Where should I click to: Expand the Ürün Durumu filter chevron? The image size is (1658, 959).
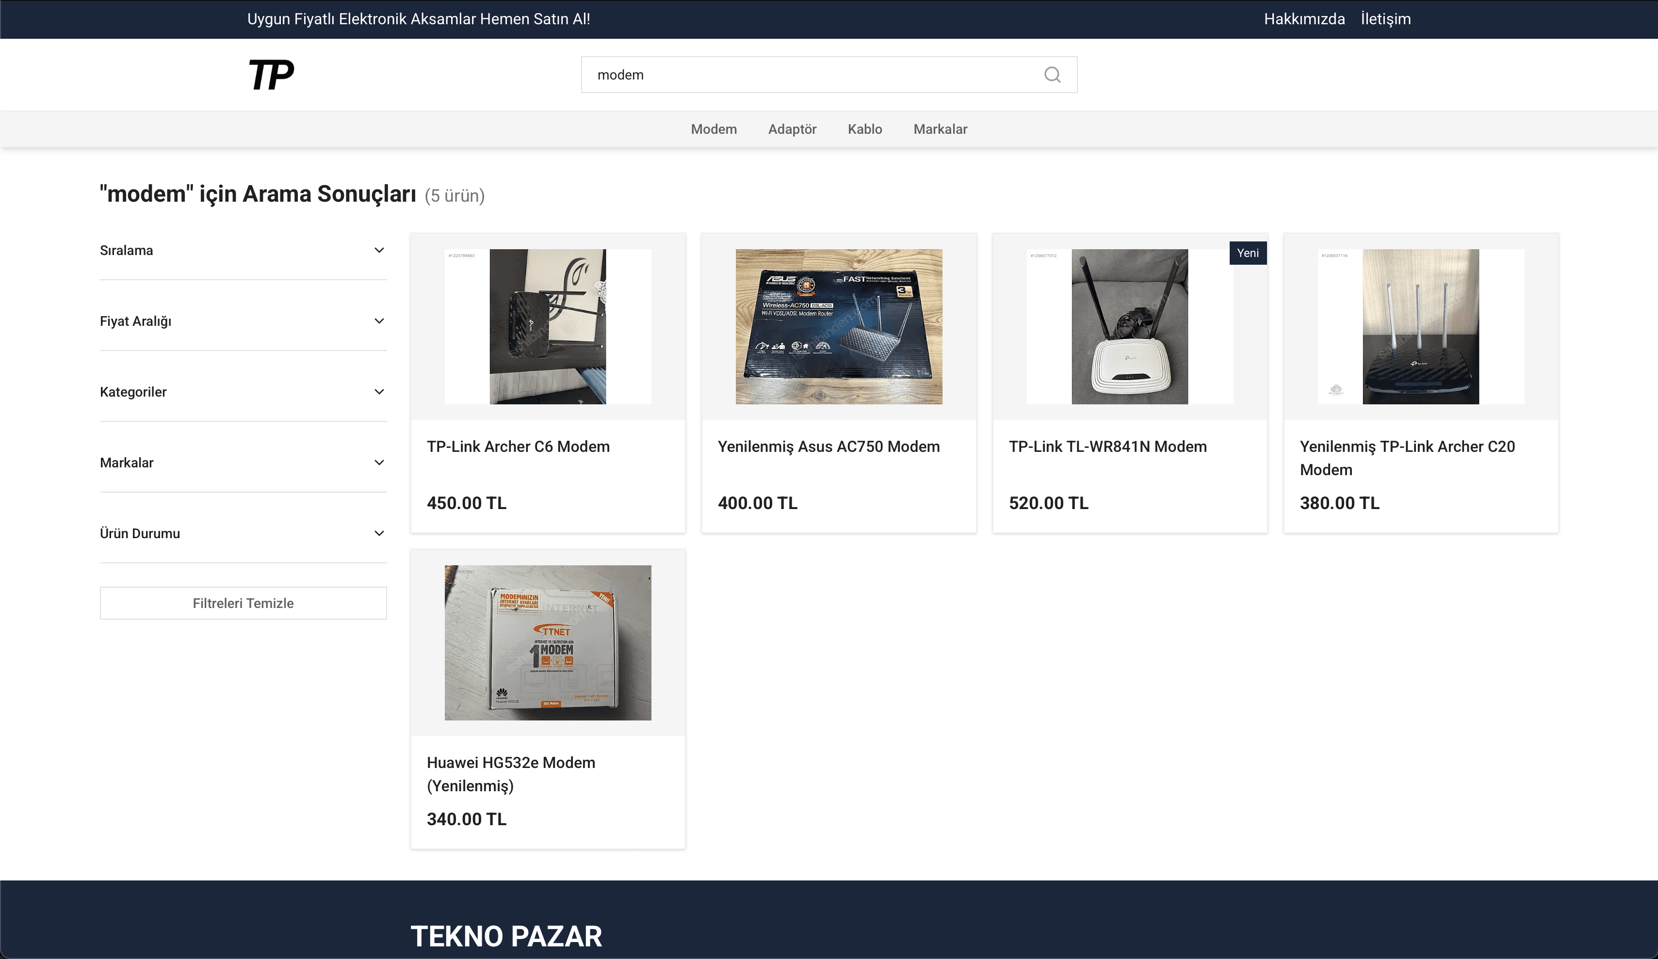click(379, 533)
